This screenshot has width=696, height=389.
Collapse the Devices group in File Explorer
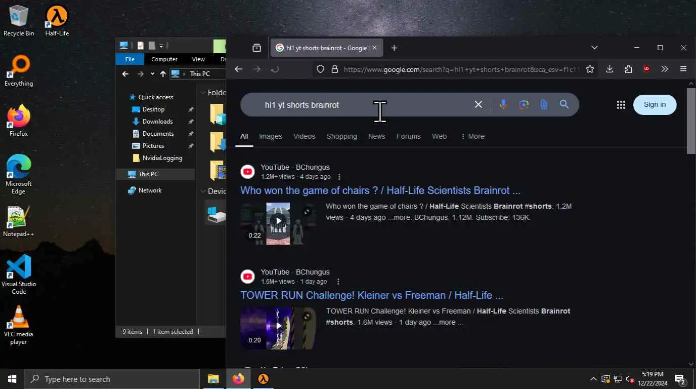click(x=203, y=191)
